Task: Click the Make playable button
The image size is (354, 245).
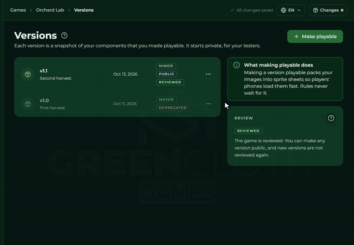Action: (x=315, y=36)
